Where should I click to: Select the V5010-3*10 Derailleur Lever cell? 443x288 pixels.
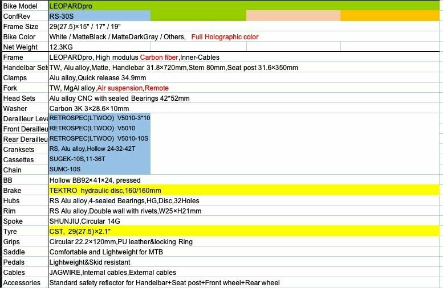[99, 118]
